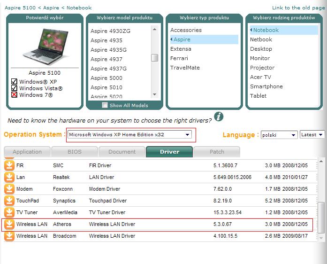327x264 pixels.
Task: Open the Operation System dropdown
Action: tap(129, 134)
